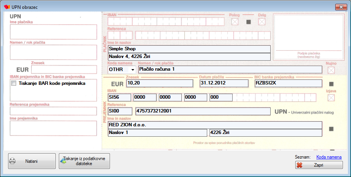Tick the Polog checkbox
The height and width of the screenshot is (177, 351).
point(235,22)
